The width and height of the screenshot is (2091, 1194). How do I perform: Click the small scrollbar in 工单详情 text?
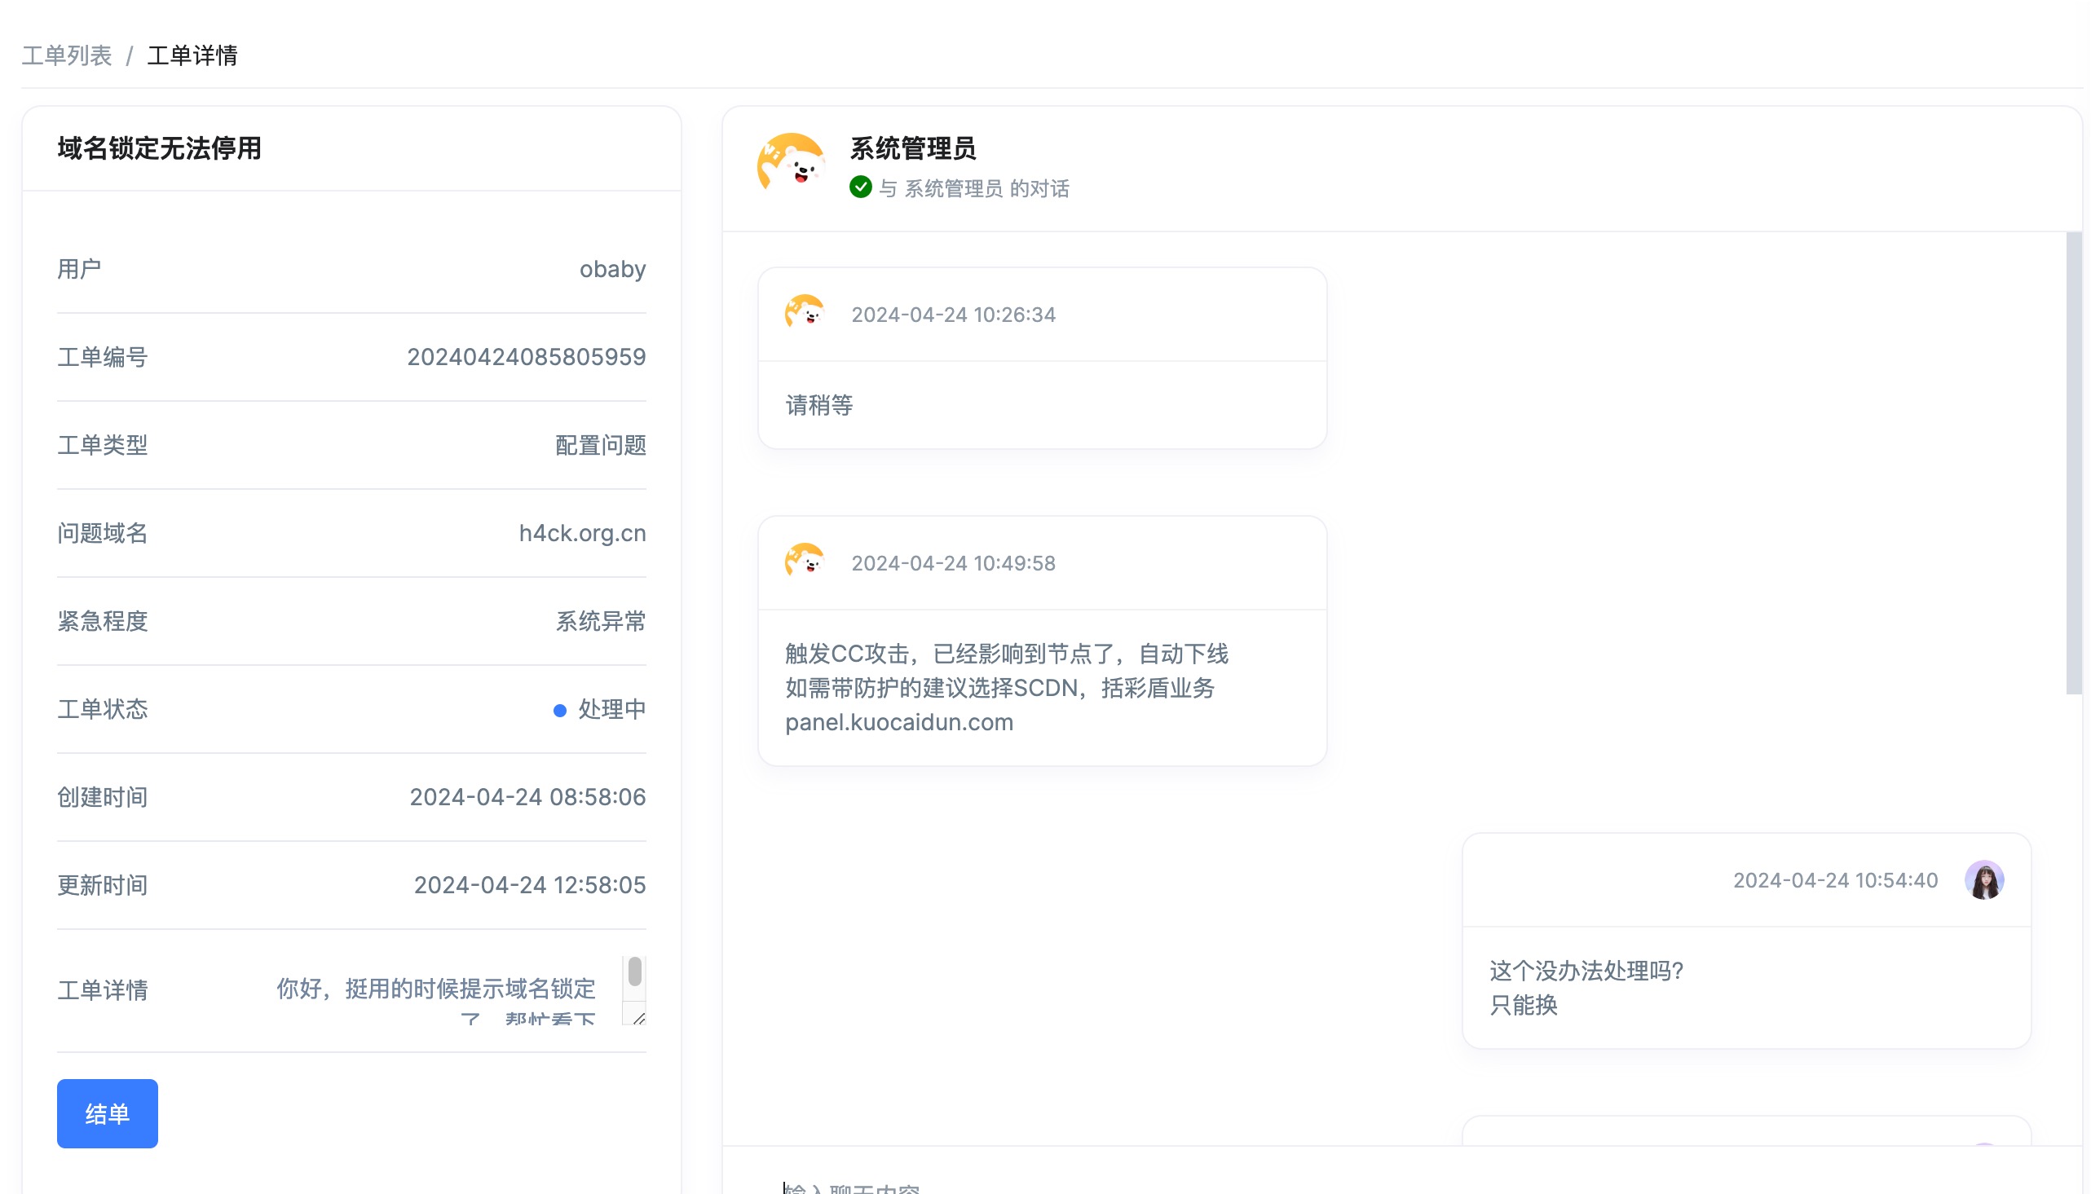pos(634,972)
